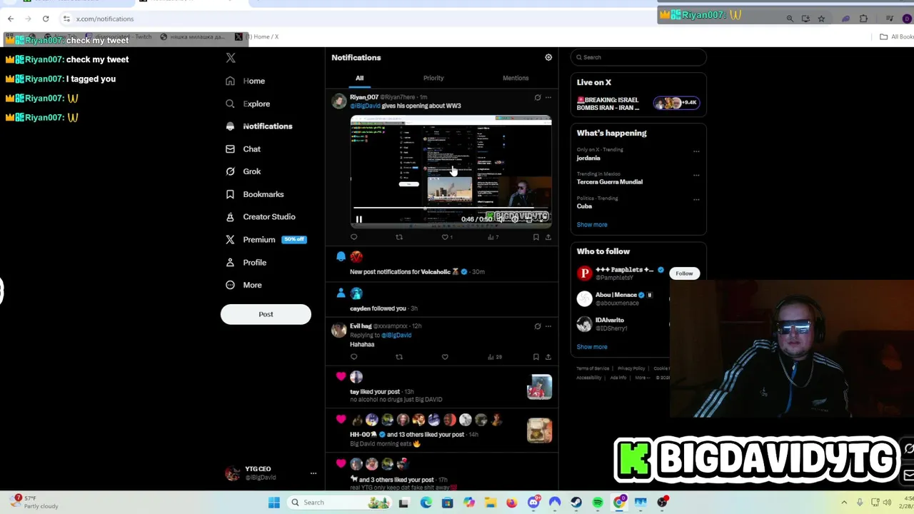Viewport: 914px width, 514px height.
Task: Open Bookmarks in the X sidebar
Action: pyautogui.click(x=254, y=194)
